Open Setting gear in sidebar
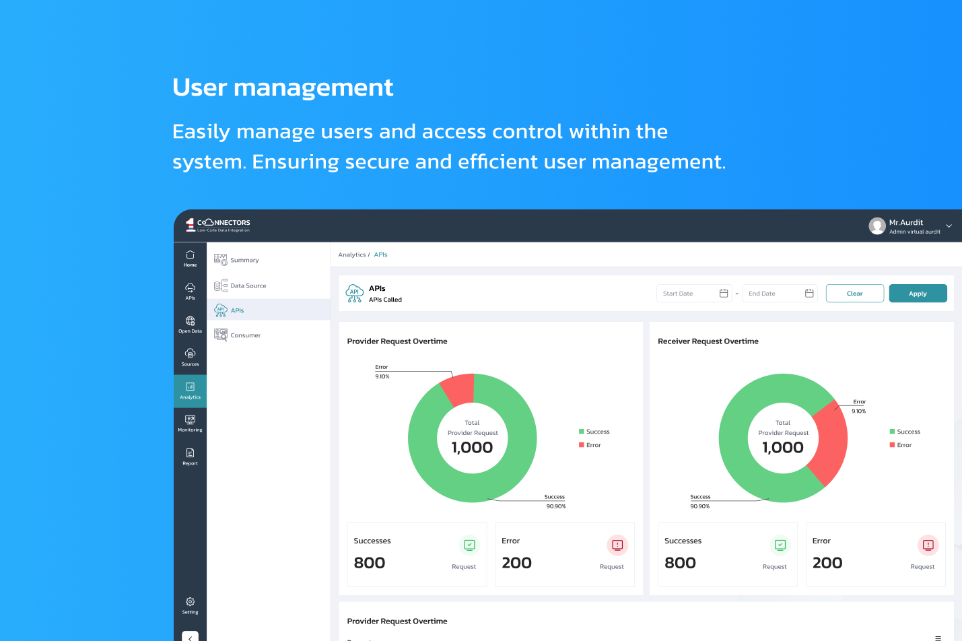The height and width of the screenshot is (641, 962). pyautogui.click(x=190, y=605)
